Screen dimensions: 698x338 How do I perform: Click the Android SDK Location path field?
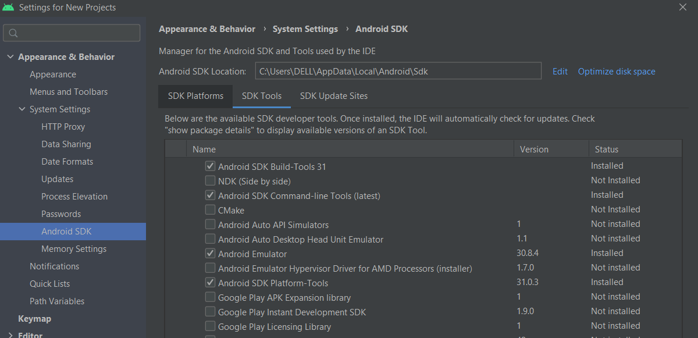pos(398,72)
